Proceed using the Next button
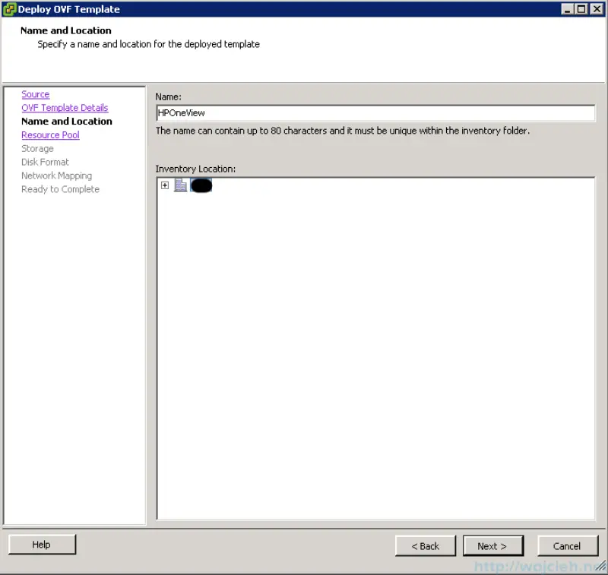The height and width of the screenshot is (575, 608). (x=492, y=545)
